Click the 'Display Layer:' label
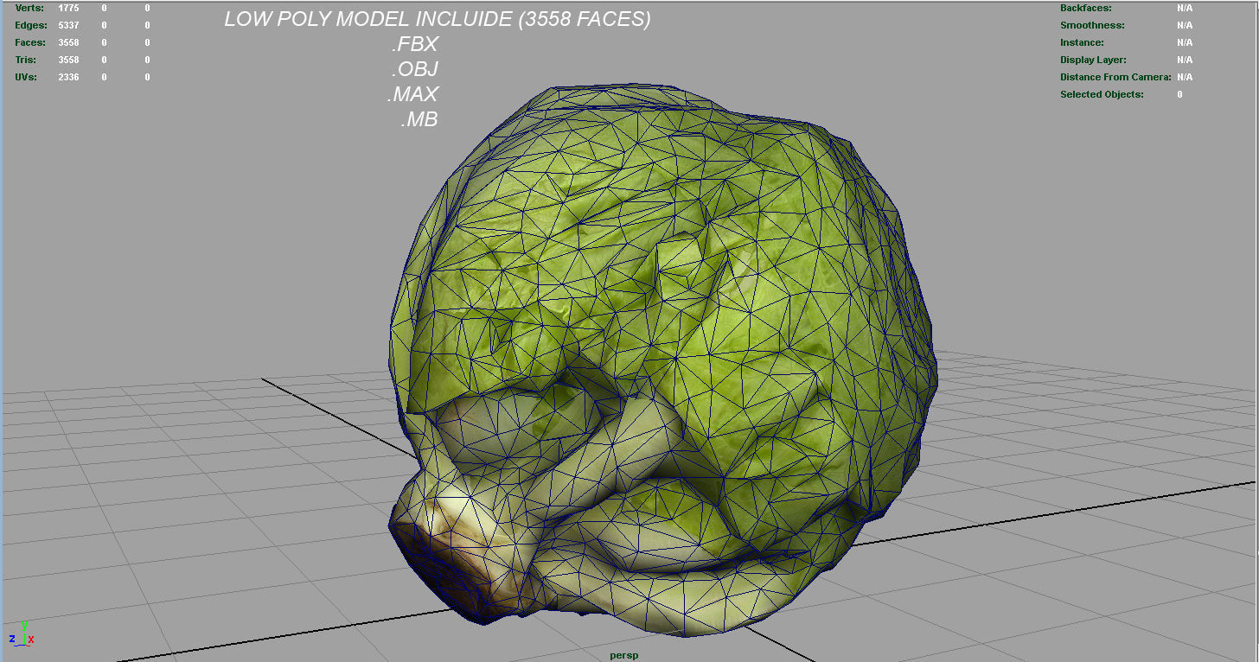 pyautogui.click(x=1093, y=60)
